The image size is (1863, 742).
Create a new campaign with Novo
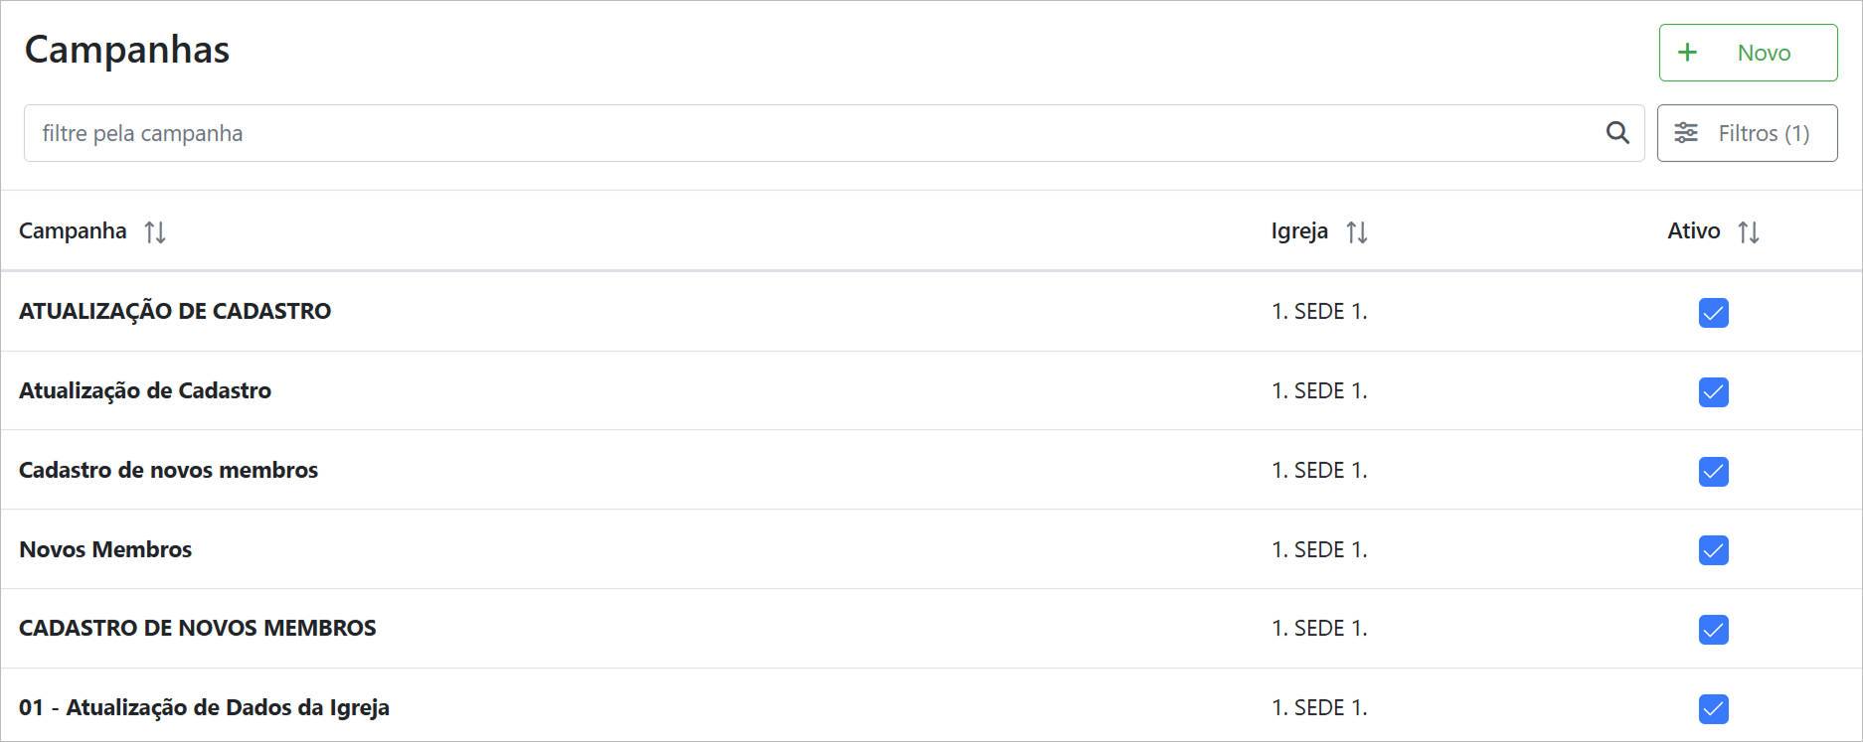click(x=1748, y=53)
